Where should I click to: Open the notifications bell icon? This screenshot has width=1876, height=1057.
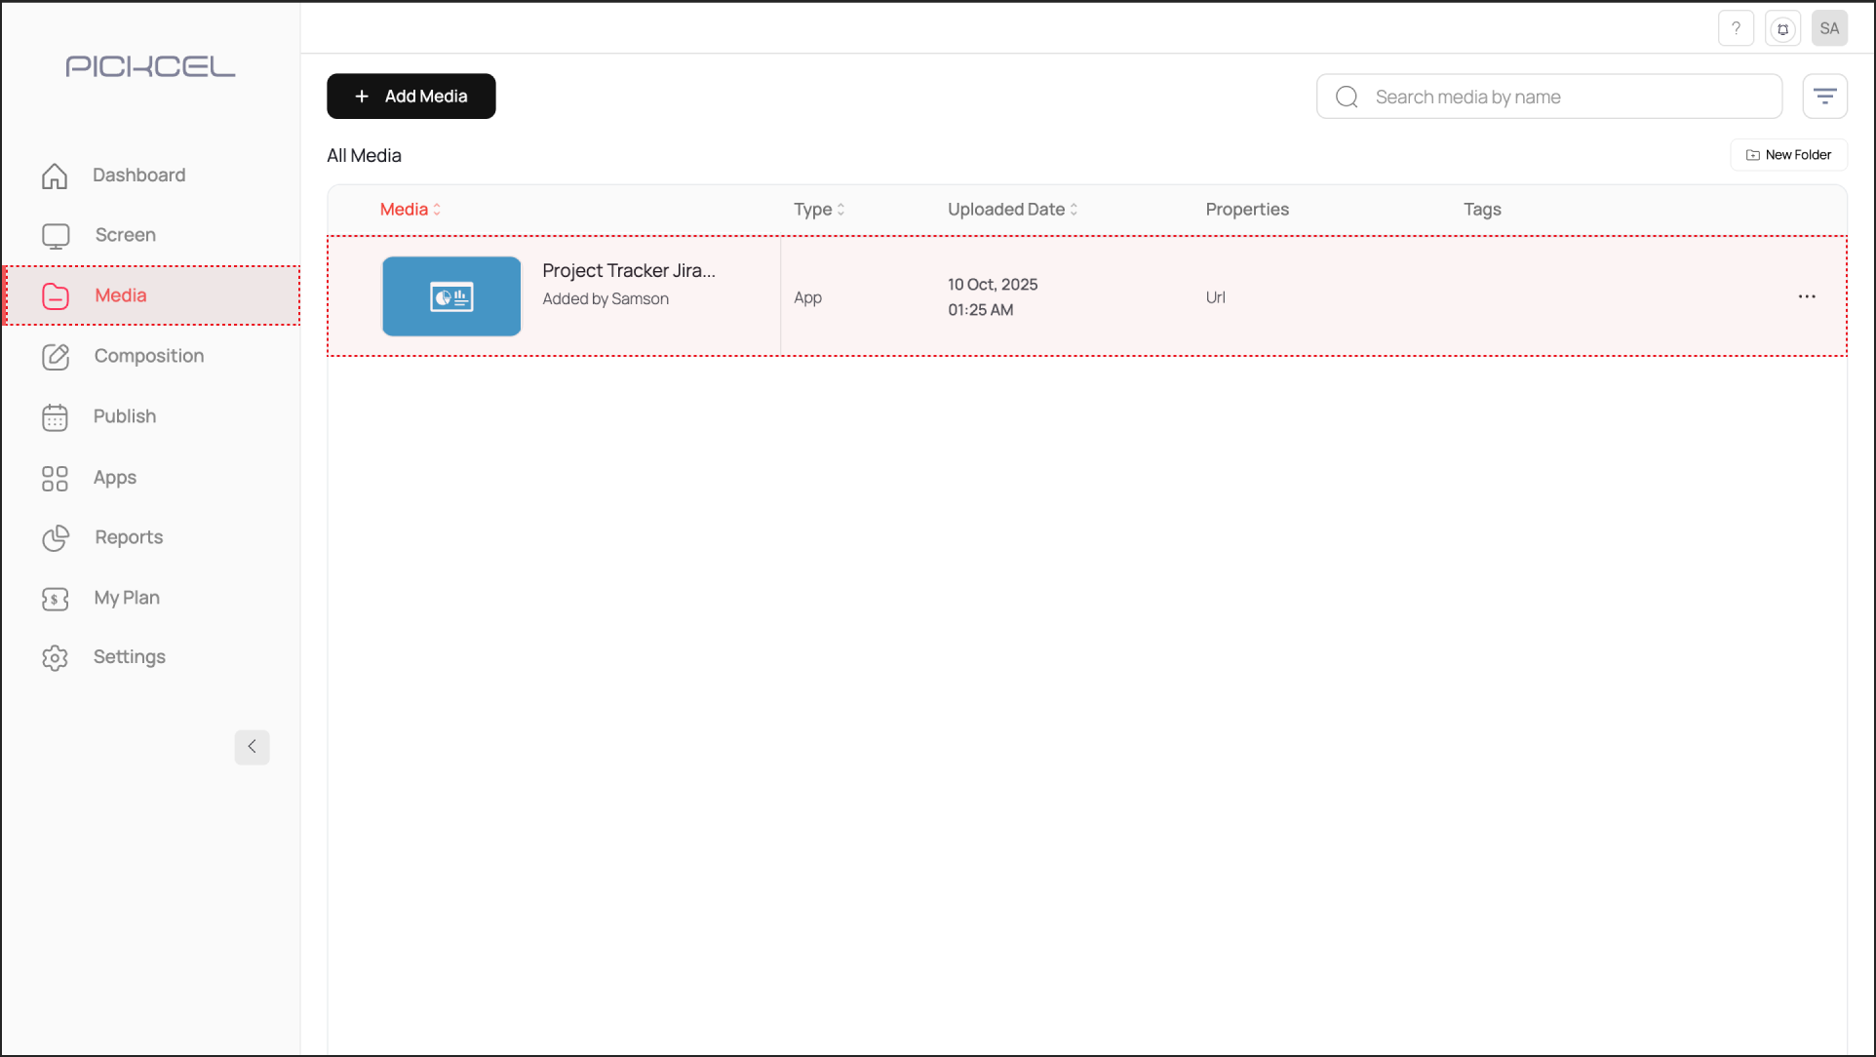tap(1782, 28)
